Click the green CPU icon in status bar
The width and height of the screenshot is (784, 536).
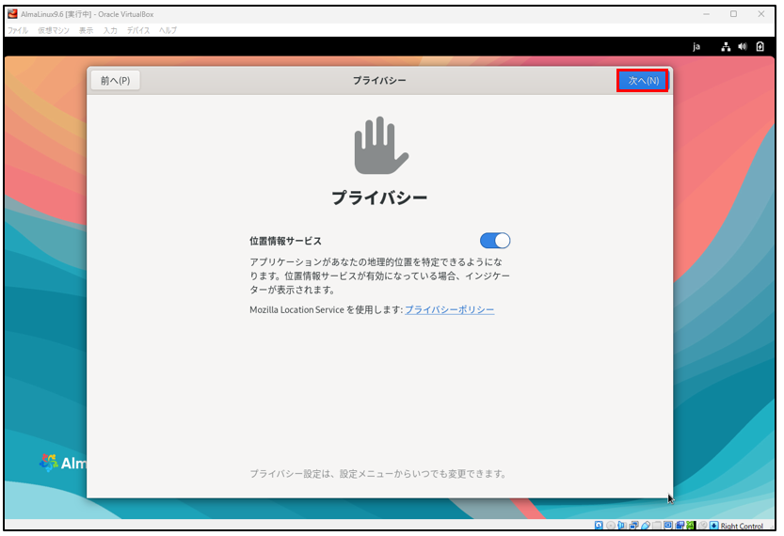tap(691, 526)
